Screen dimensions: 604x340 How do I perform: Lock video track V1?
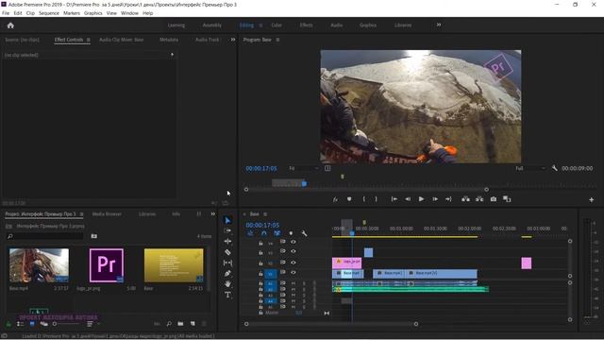260,274
